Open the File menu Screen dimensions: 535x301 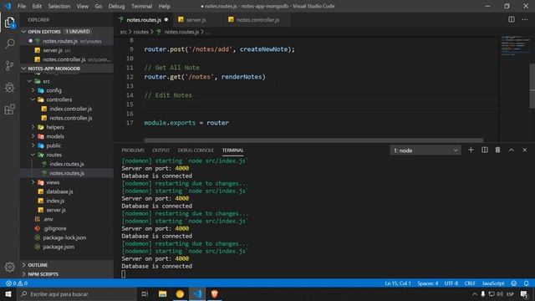pyautogui.click(x=22, y=6)
